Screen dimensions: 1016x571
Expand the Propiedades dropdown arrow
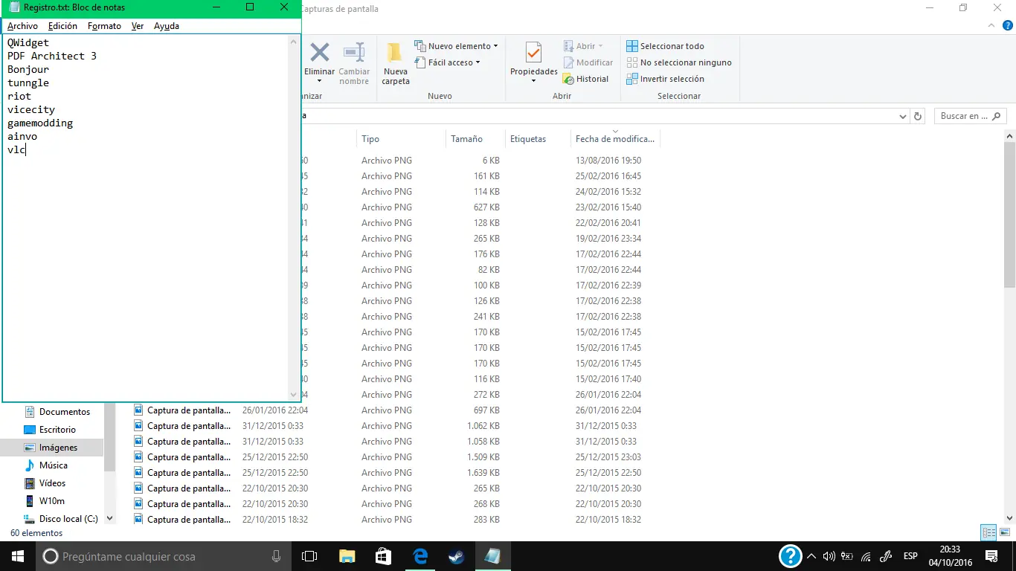533,81
